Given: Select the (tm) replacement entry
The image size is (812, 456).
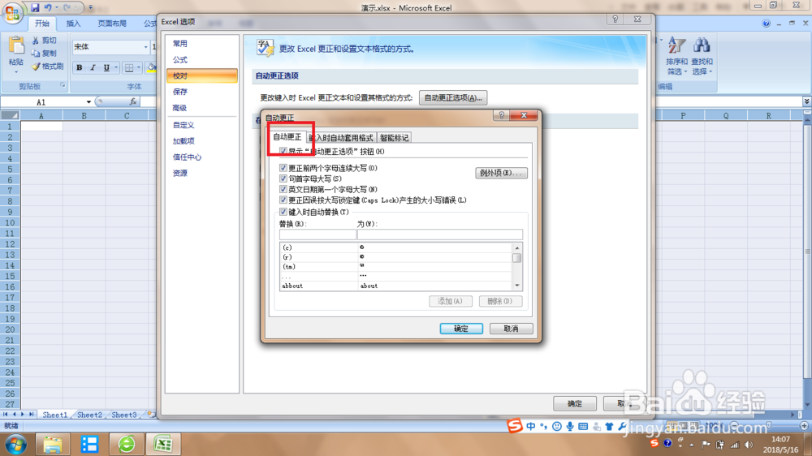Looking at the screenshot, I should pyautogui.click(x=396, y=267).
